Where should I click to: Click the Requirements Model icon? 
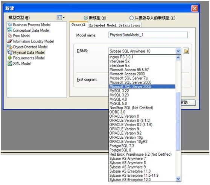pos(10,58)
